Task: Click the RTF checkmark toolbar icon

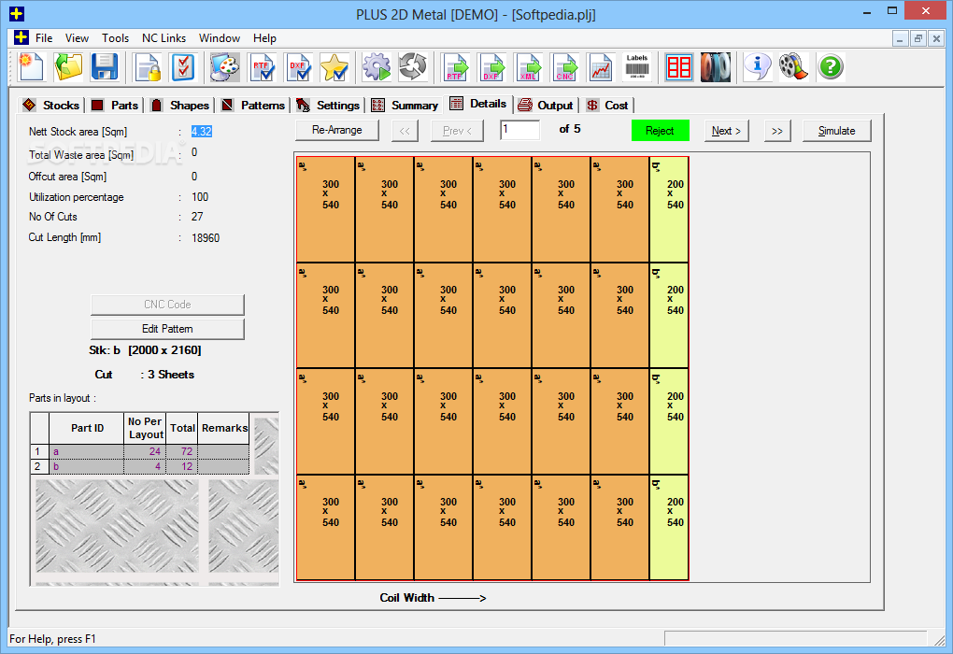Action: 262,67
